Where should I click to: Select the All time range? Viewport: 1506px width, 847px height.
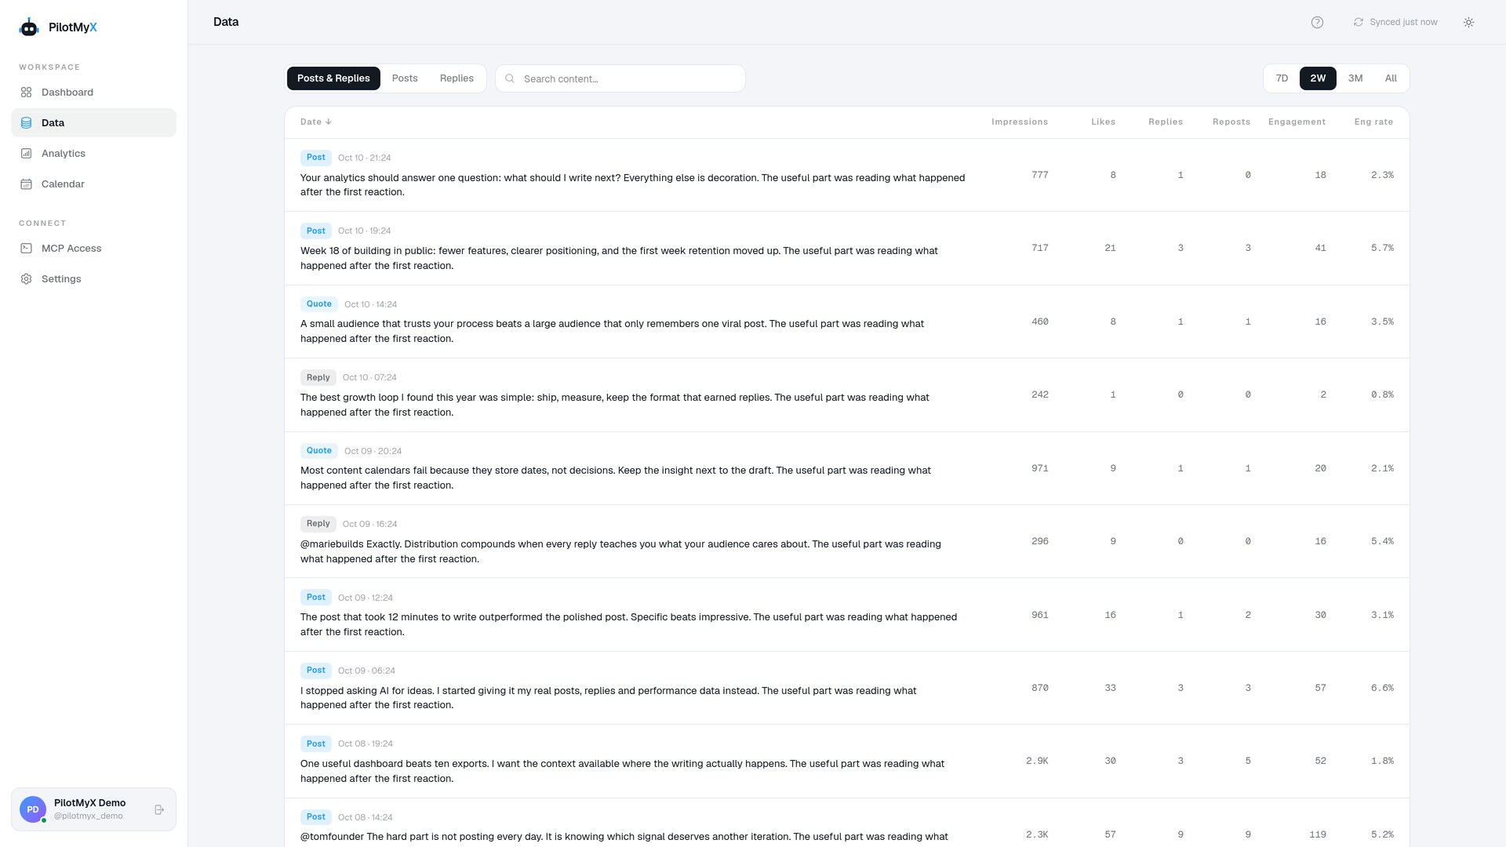point(1391,78)
